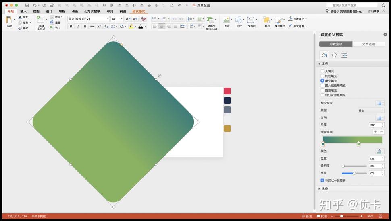Open the Transitions (切换) ribbon tab
The width and height of the screenshot is (391, 221).
click(x=62, y=11)
